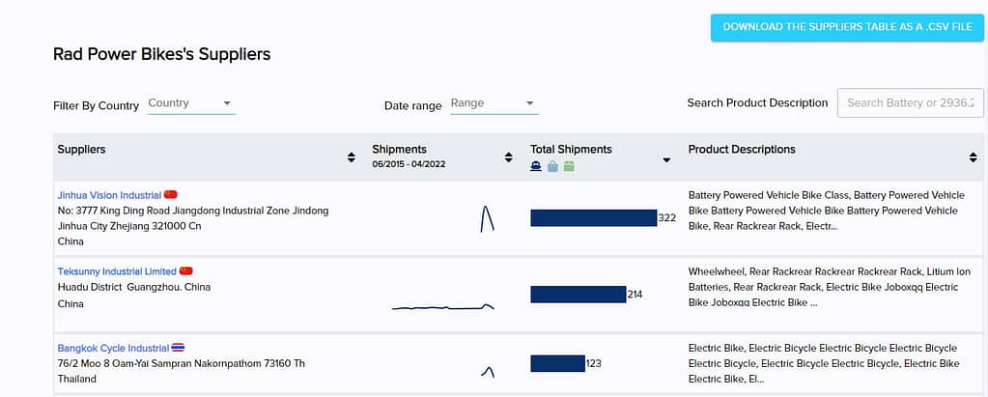This screenshot has width=988, height=397.
Task: Click Teksunny shipments sparkline chart
Action: (x=443, y=307)
